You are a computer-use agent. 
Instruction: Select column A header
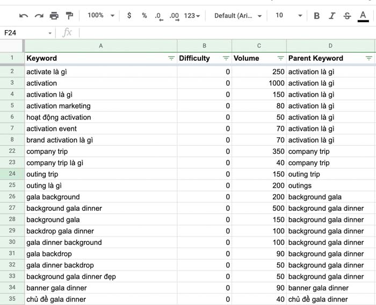click(101, 46)
